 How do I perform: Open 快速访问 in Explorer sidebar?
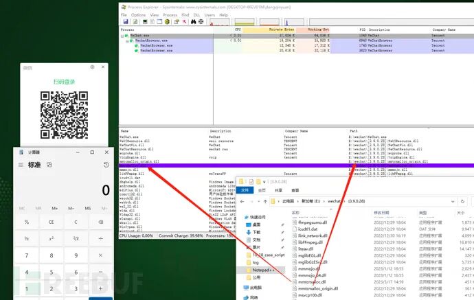tap(255, 217)
